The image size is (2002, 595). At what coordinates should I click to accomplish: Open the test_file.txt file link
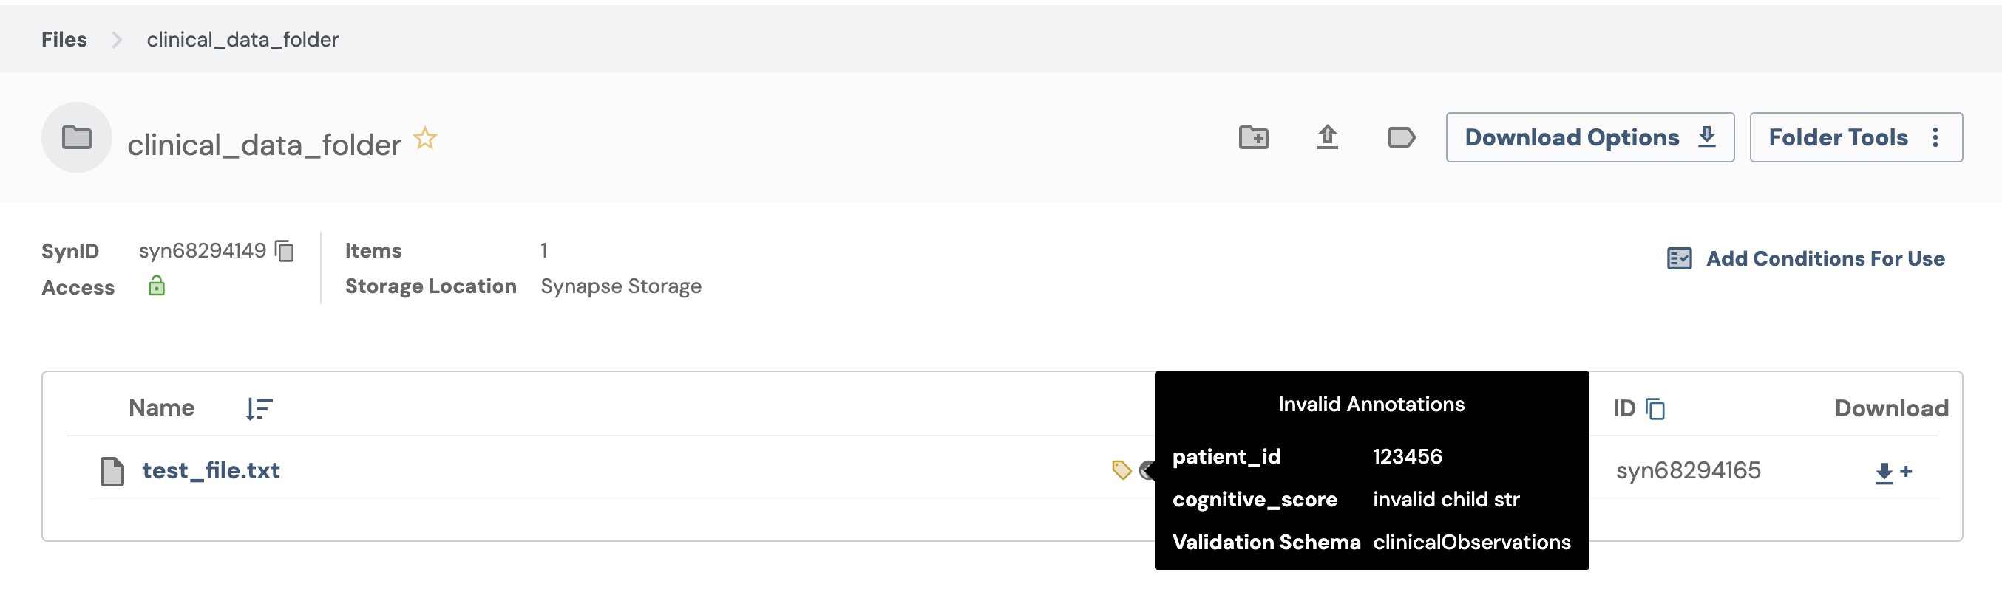[x=211, y=470]
